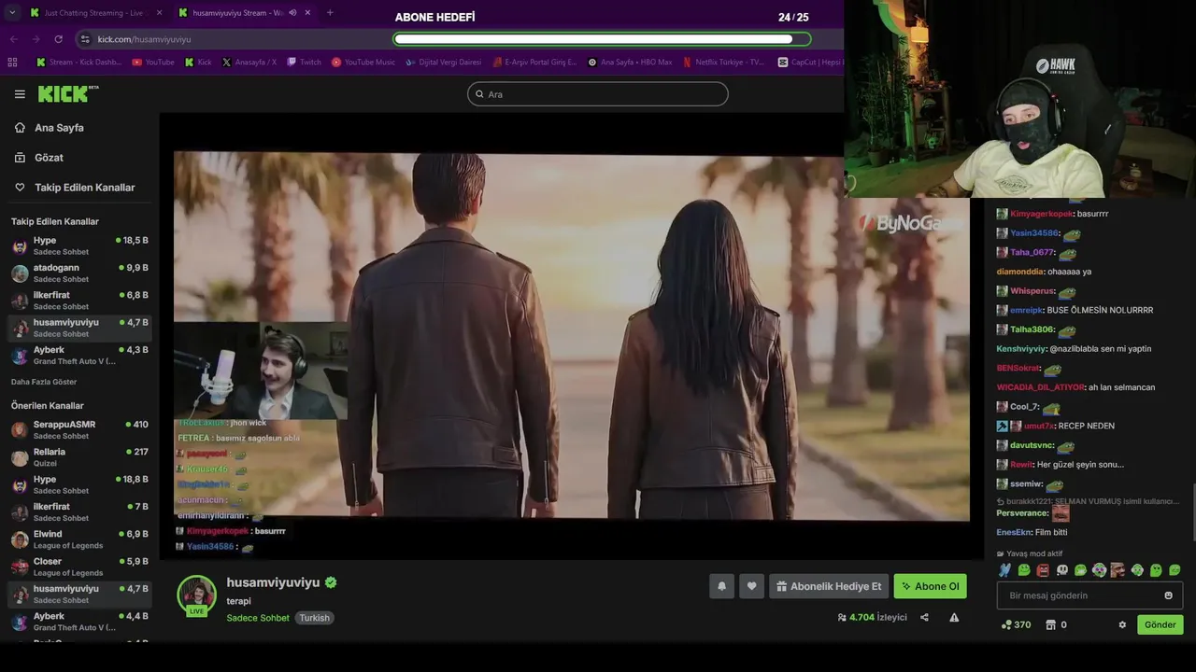Click username EnesEkn in chat
This screenshot has width=1196, height=672.
(1013, 532)
